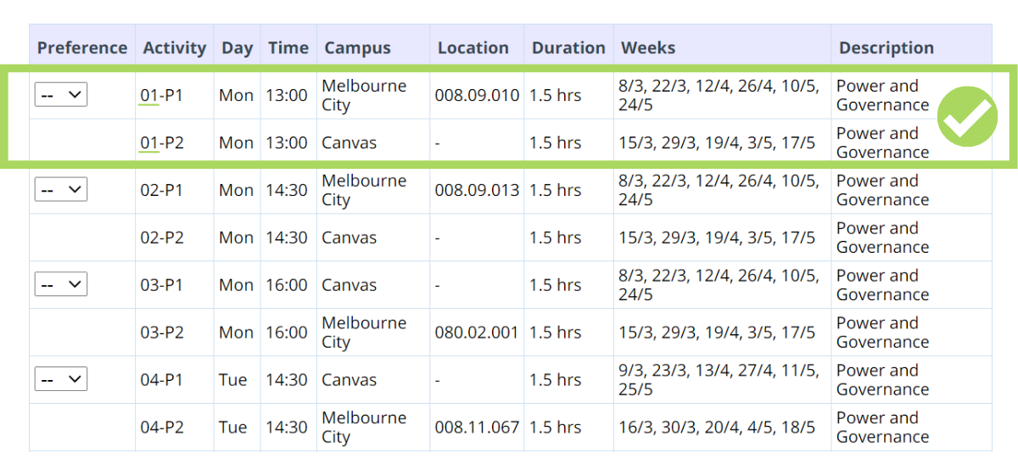Viewport: 1018px width, 464px height.
Task: Click location 008.09.010 in first row
Action: point(476,96)
